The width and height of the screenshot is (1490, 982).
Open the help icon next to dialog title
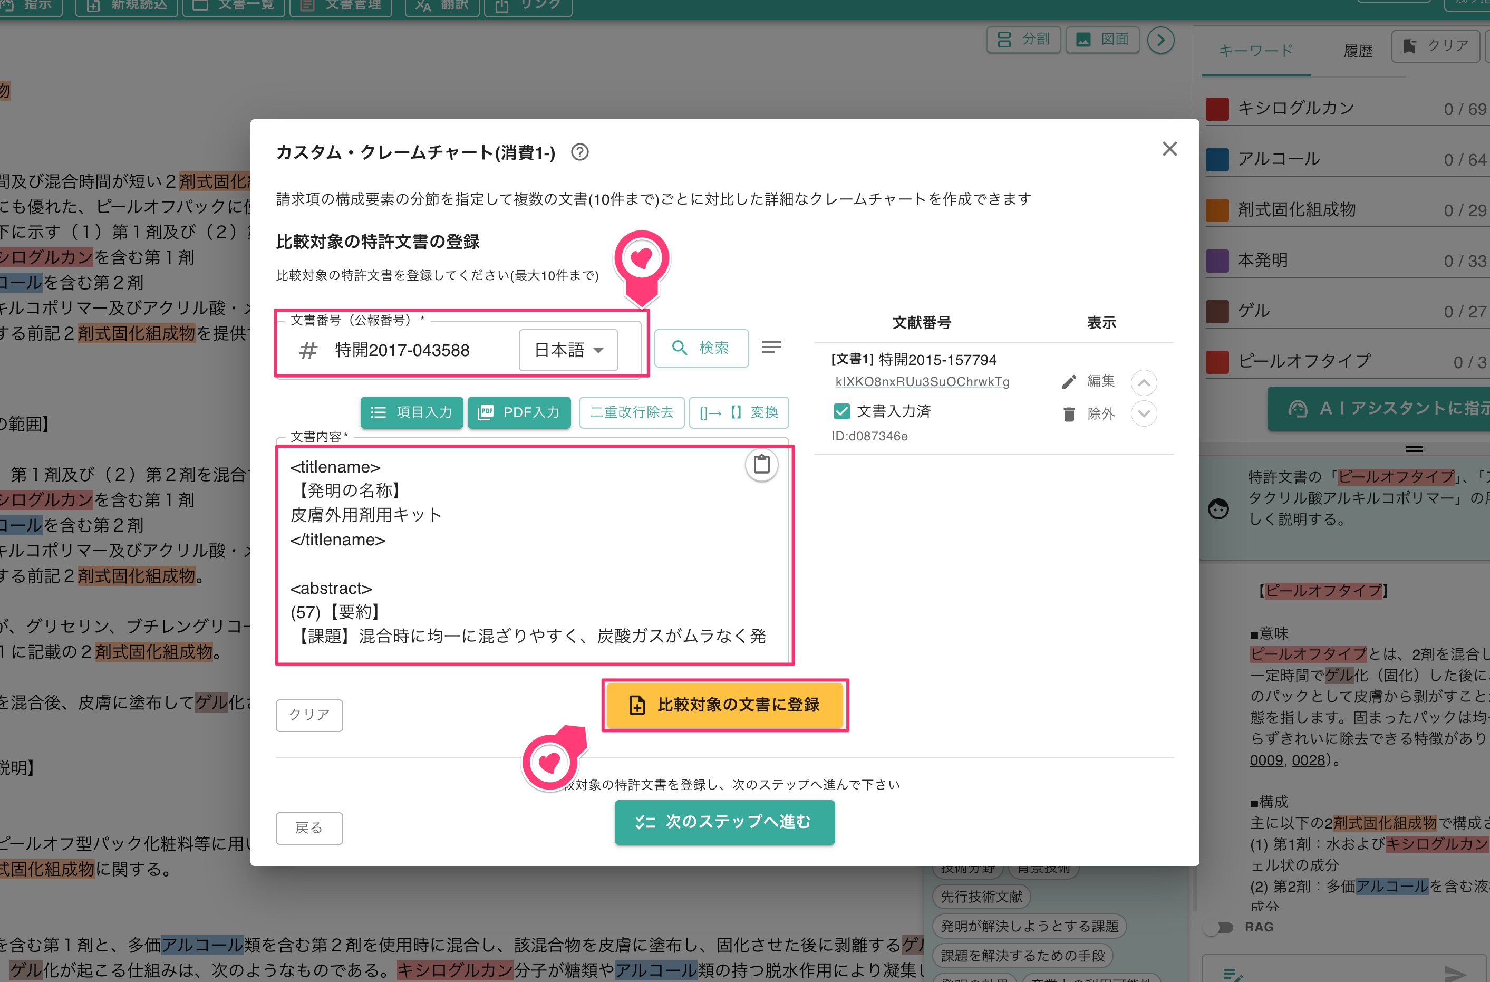(580, 152)
